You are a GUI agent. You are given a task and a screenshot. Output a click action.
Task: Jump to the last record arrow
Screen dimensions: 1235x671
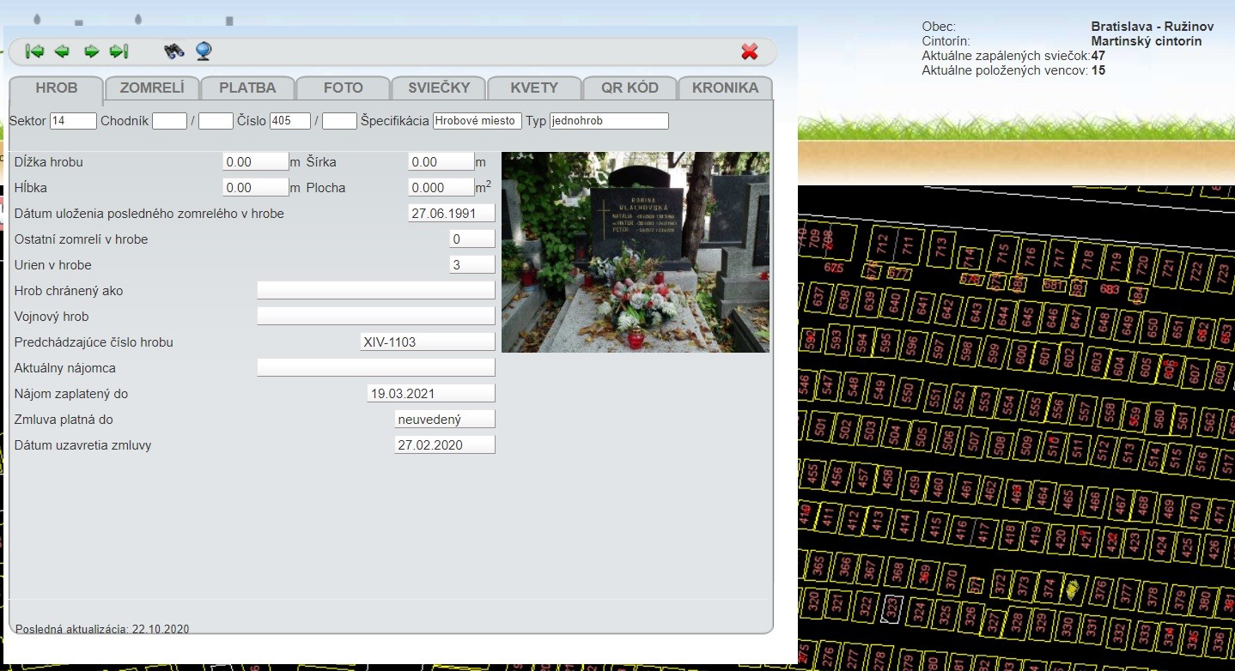pyautogui.click(x=119, y=51)
